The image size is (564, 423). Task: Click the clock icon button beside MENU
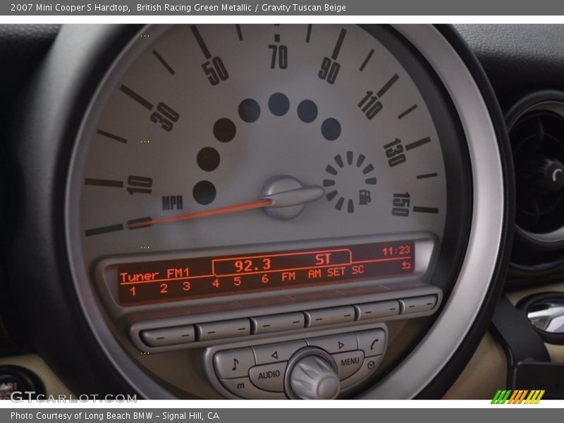tap(372, 365)
